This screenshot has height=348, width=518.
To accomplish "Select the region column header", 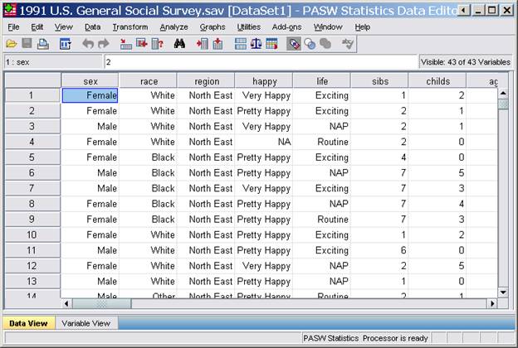I will (207, 81).
